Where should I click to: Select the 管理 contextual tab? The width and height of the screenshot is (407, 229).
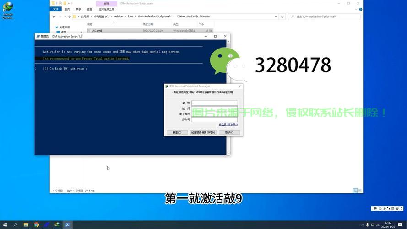pyautogui.click(x=106, y=4)
